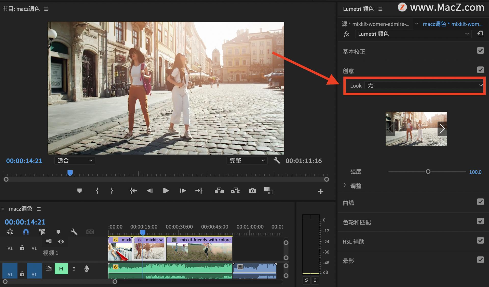Click the program monitor playhead marker

point(70,173)
